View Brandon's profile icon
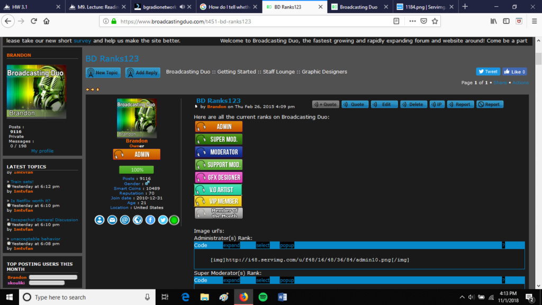Viewport: 542px width, 305px height. click(x=100, y=220)
